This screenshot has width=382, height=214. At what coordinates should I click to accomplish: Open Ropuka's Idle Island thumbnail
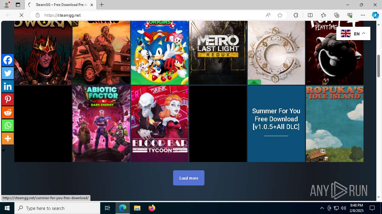coord(335,124)
